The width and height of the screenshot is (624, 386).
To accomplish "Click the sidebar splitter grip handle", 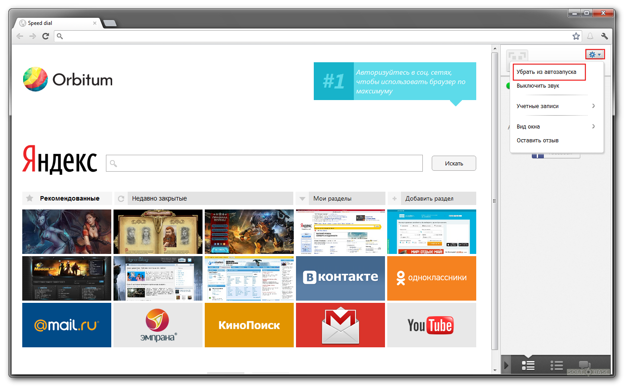I will [494, 201].
